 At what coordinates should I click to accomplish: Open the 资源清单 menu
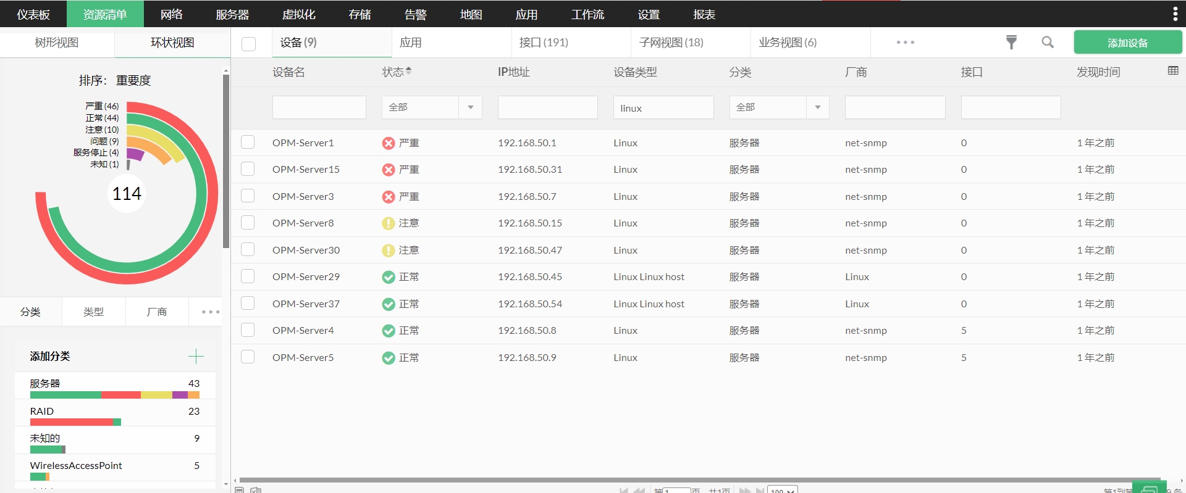pos(105,14)
